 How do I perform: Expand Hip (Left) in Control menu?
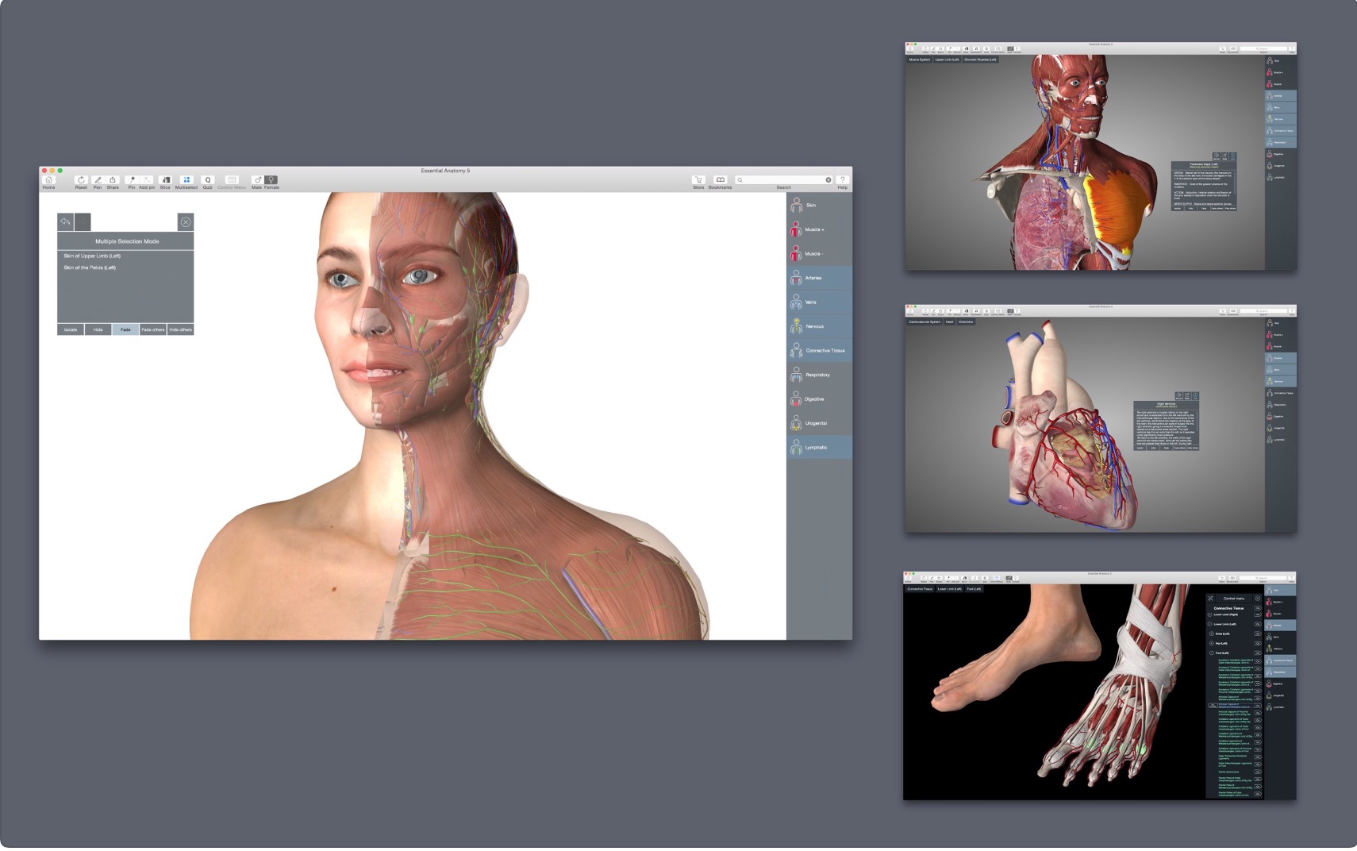pyautogui.click(x=1213, y=644)
